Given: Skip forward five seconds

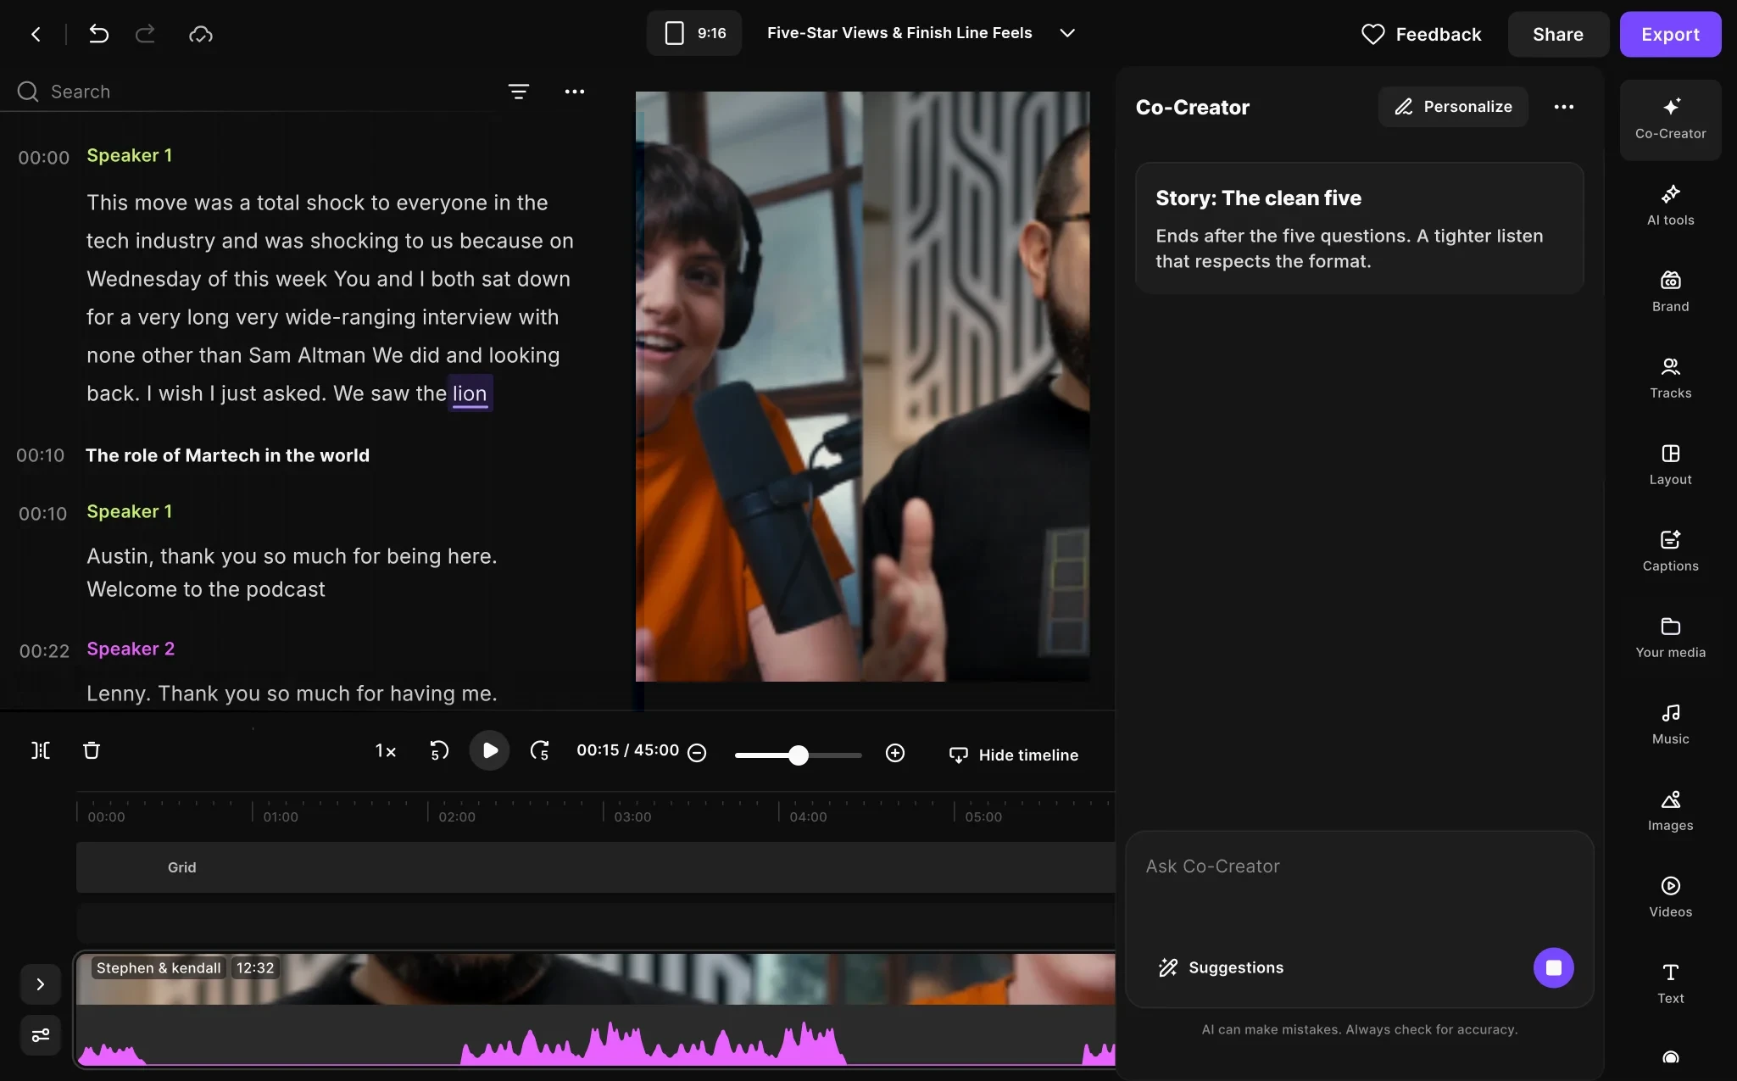Looking at the screenshot, I should coord(540,751).
